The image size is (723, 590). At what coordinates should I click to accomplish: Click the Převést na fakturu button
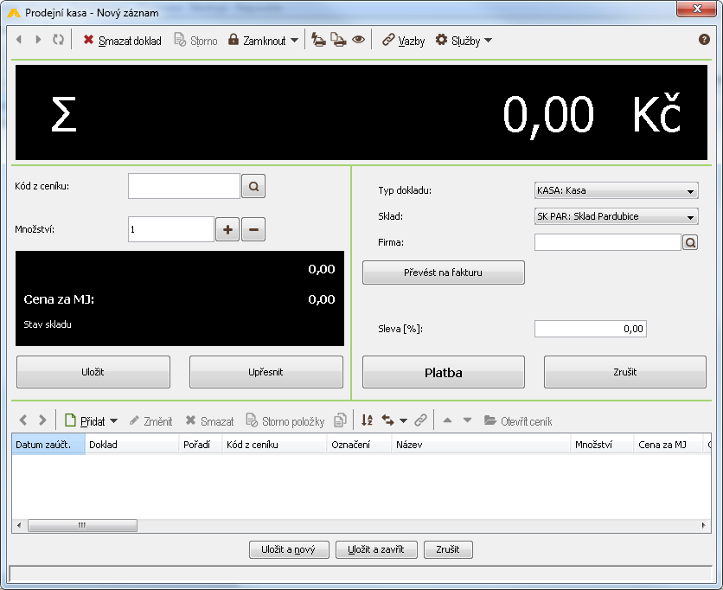click(444, 273)
